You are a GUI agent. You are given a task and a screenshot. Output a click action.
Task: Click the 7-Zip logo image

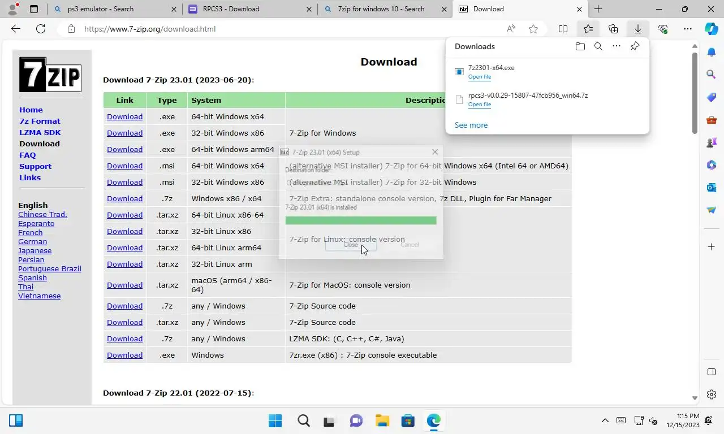coord(50,74)
